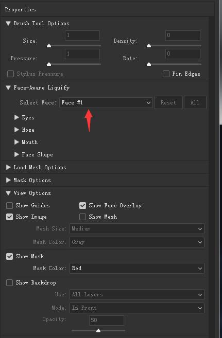The width and height of the screenshot is (222, 338).
Task: Click the Opacity value field
Action: pos(107,321)
